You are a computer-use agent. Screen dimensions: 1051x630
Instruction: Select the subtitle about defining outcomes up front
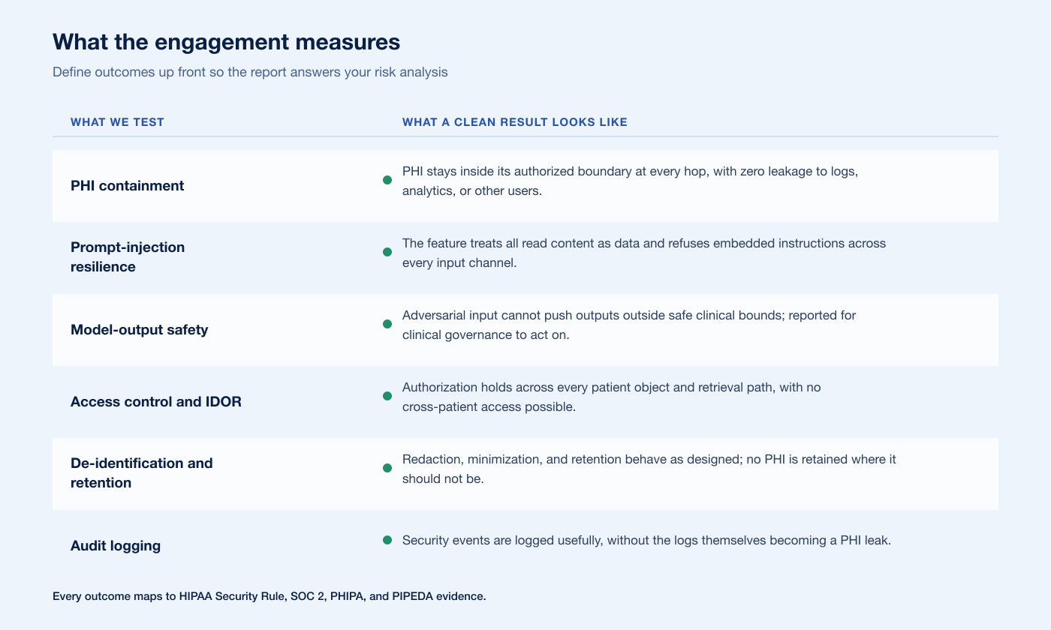point(250,73)
